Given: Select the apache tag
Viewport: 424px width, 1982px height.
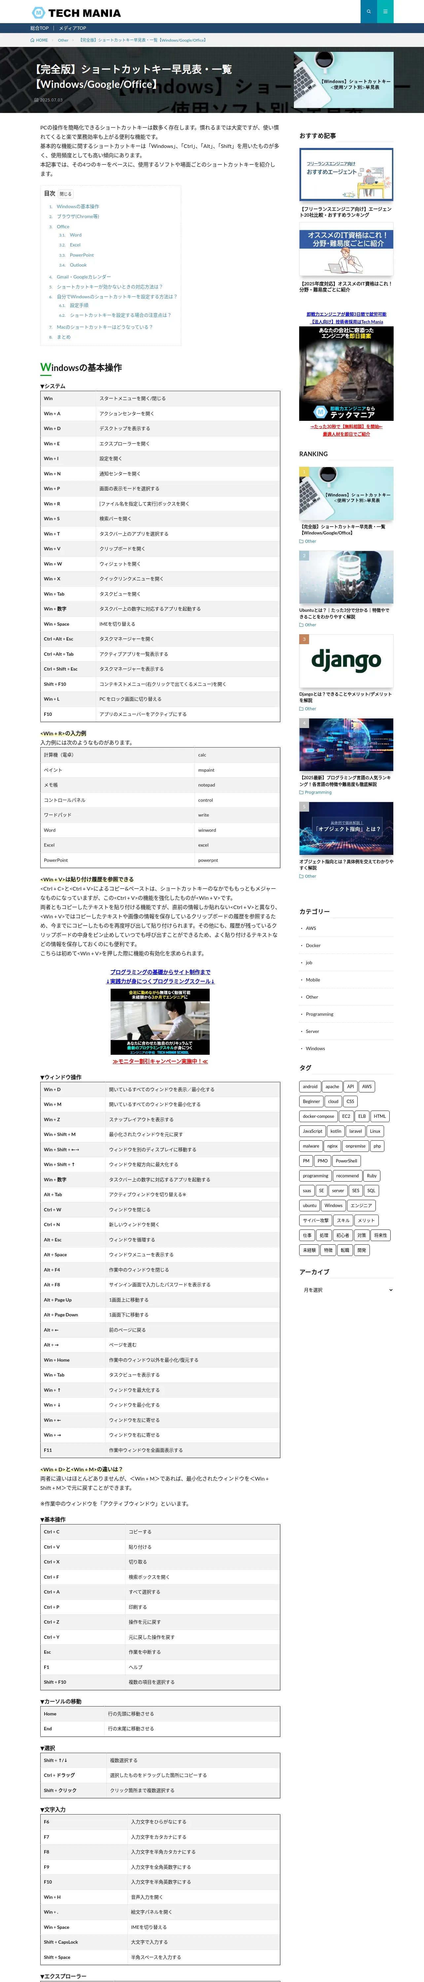Looking at the screenshot, I should pyautogui.click(x=333, y=1086).
